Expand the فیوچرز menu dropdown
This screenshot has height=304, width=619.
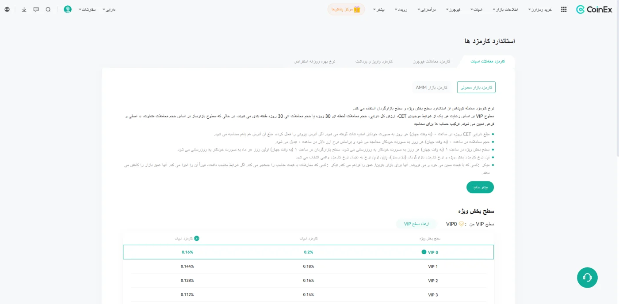pos(453,9)
